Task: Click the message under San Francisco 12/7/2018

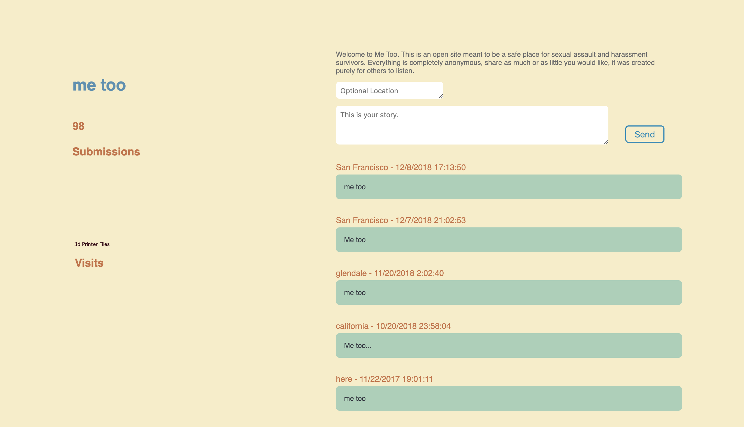Action: [509, 240]
